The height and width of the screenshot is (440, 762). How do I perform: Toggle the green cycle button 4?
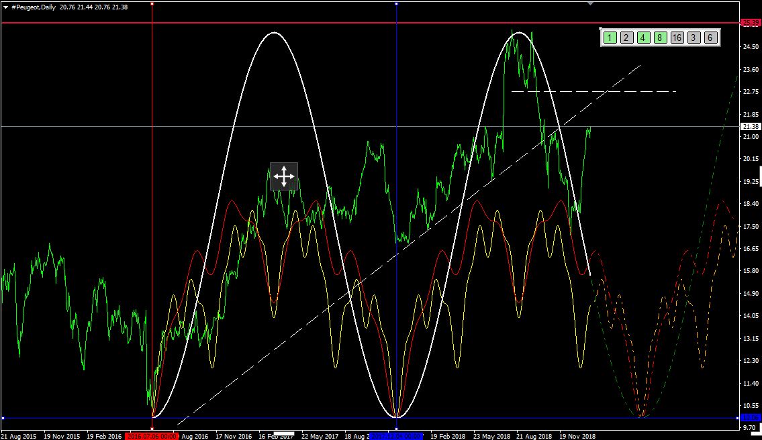[642, 38]
